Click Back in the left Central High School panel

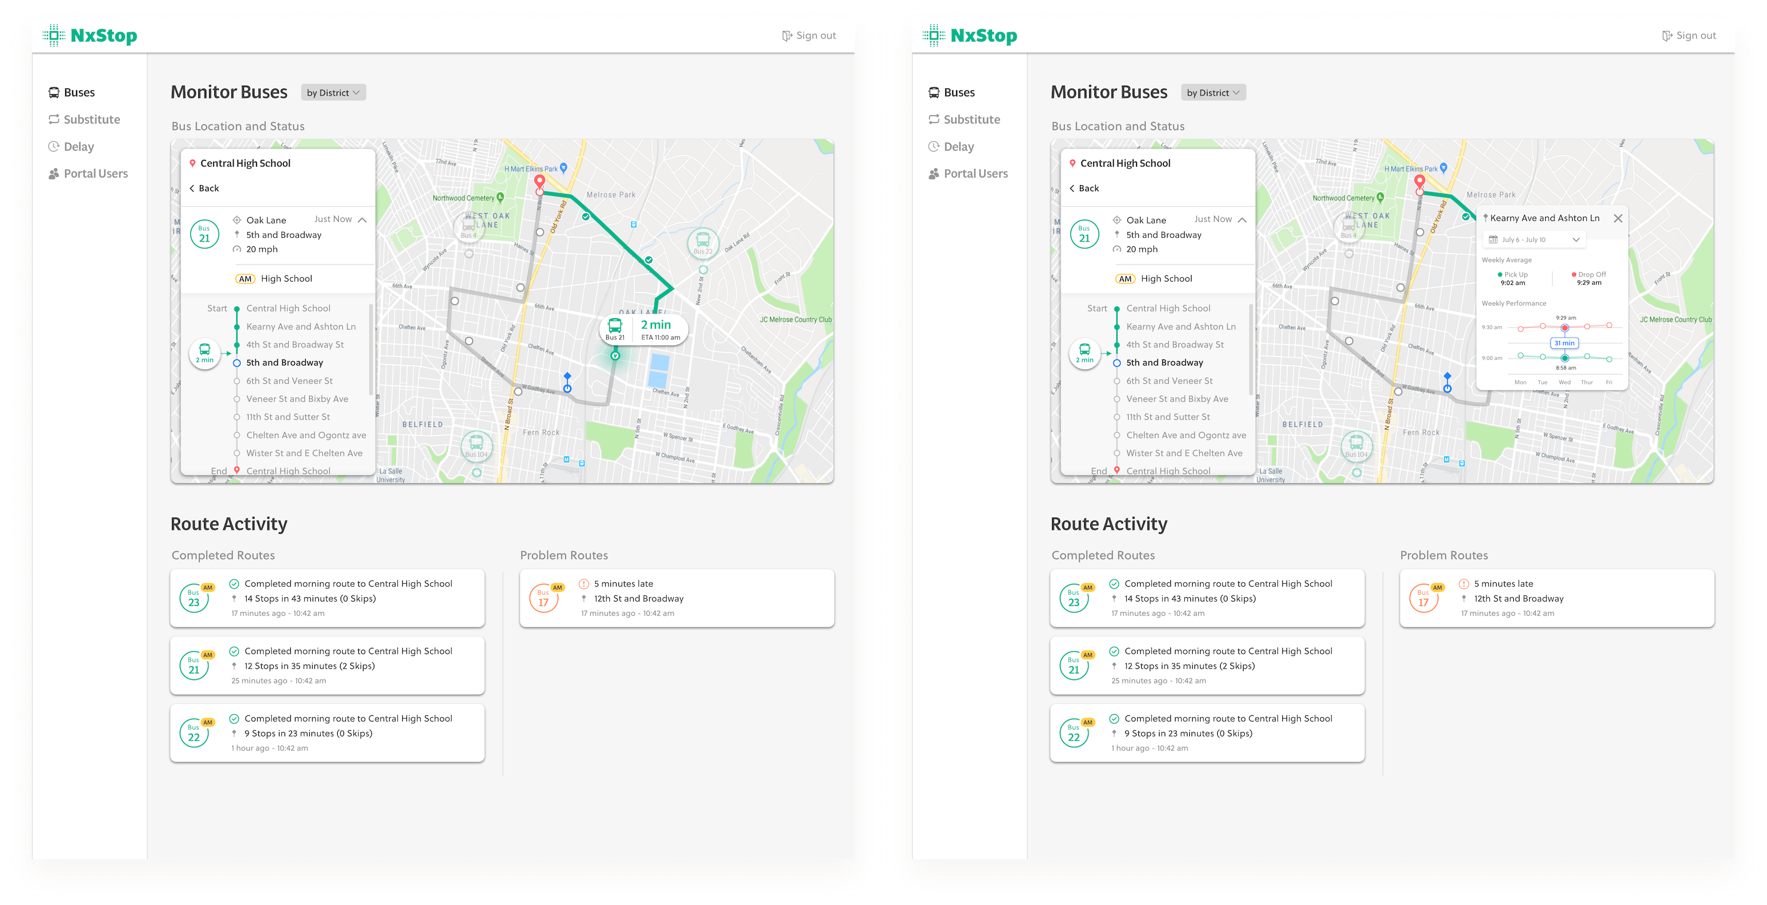pyautogui.click(x=203, y=189)
